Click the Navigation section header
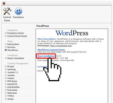This screenshot has height=103, width=113. pos(12,30)
